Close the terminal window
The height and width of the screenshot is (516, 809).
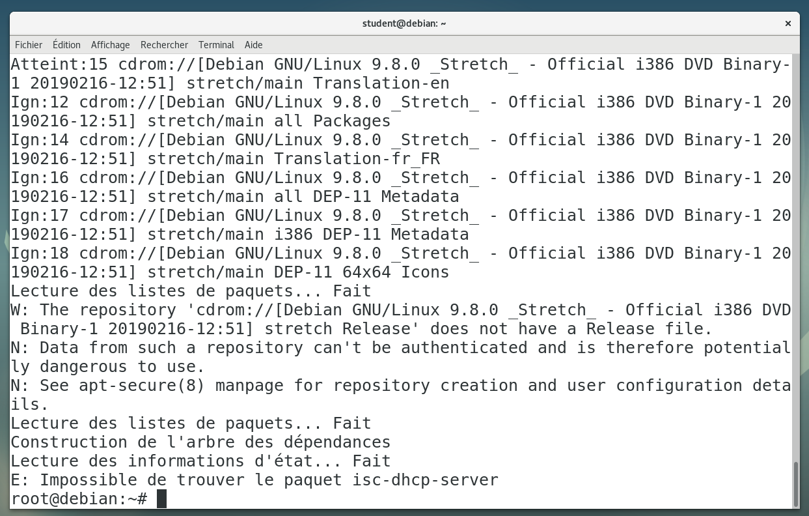coord(788,23)
